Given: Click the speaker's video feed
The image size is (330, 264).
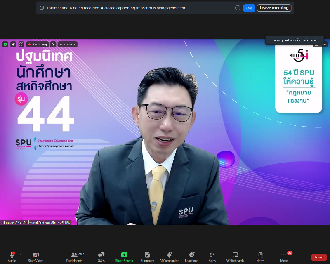Looking at the screenshot, I should 165,132.
